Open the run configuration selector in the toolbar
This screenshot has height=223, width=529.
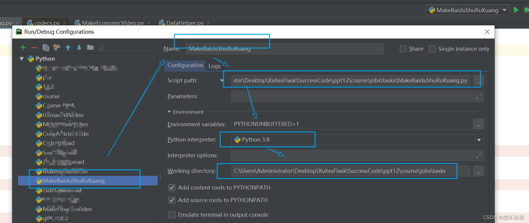click(x=468, y=10)
